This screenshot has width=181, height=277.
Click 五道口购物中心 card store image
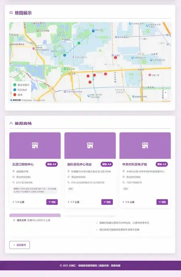point(35,146)
